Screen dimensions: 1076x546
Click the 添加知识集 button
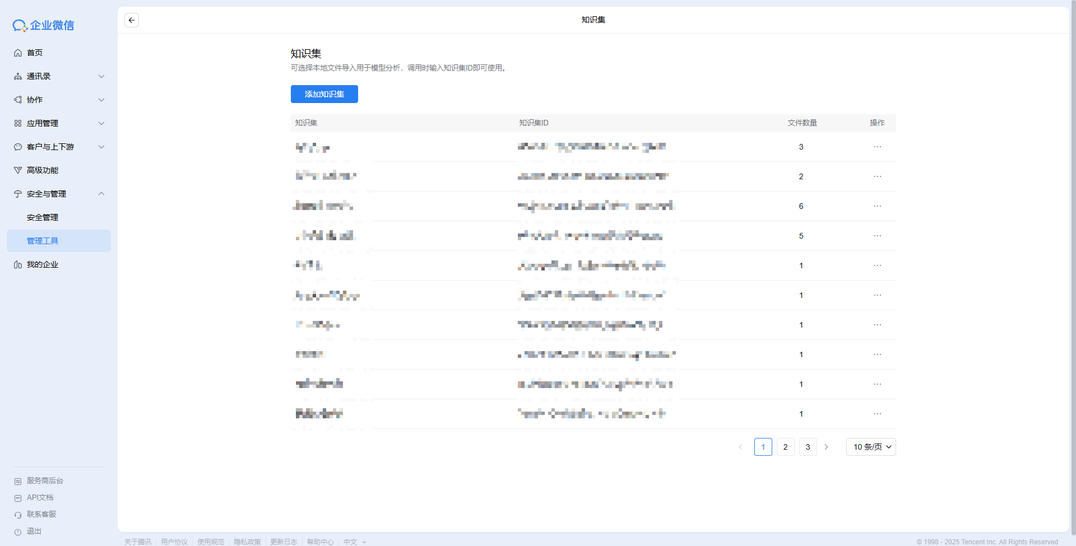[324, 94]
